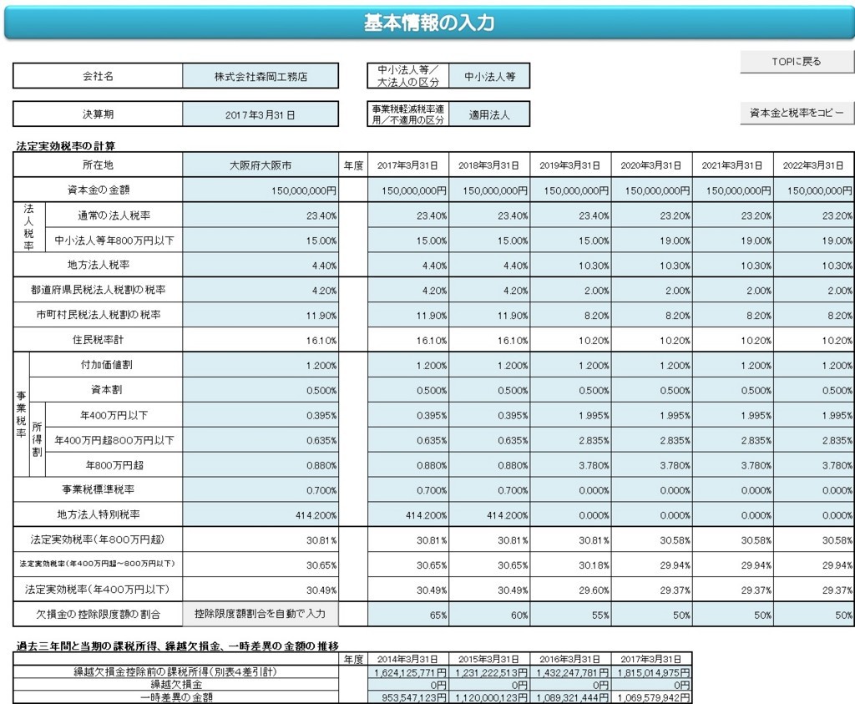Click the 2014年3月31日 column header
Image resolution: width=855 pixels, height=704 pixels.
click(407, 659)
